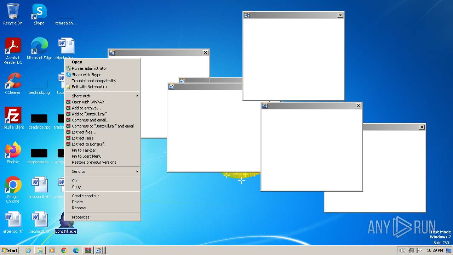The image size is (453, 255).
Task: Select the afterhot.rtf document icon
Action: pyautogui.click(x=13, y=222)
